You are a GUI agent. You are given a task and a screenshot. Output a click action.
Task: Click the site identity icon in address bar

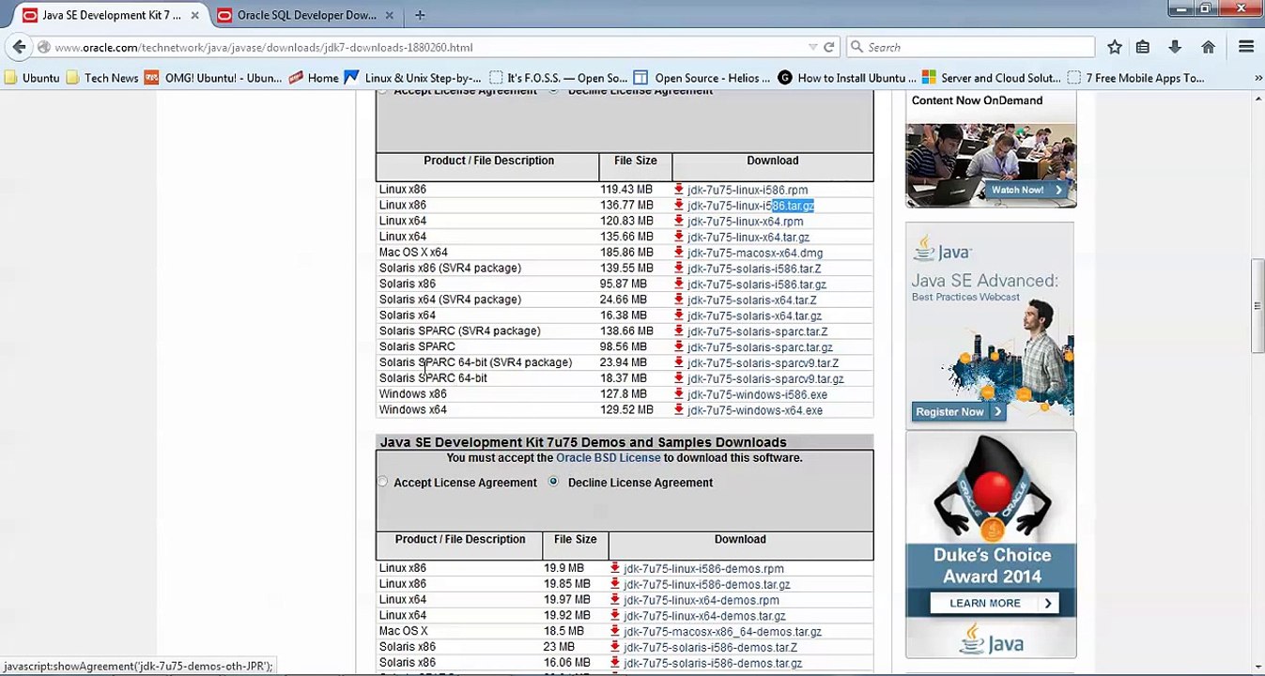(x=43, y=47)
